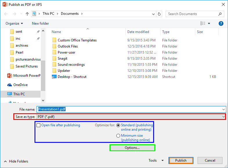Click the Options... button
The width and height of the screenshot is (228, 168).
pos(132,148)
